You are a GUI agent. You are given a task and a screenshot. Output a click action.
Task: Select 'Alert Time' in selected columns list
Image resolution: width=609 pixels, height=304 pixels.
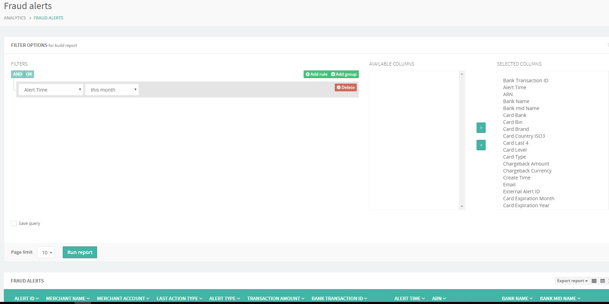515,87
